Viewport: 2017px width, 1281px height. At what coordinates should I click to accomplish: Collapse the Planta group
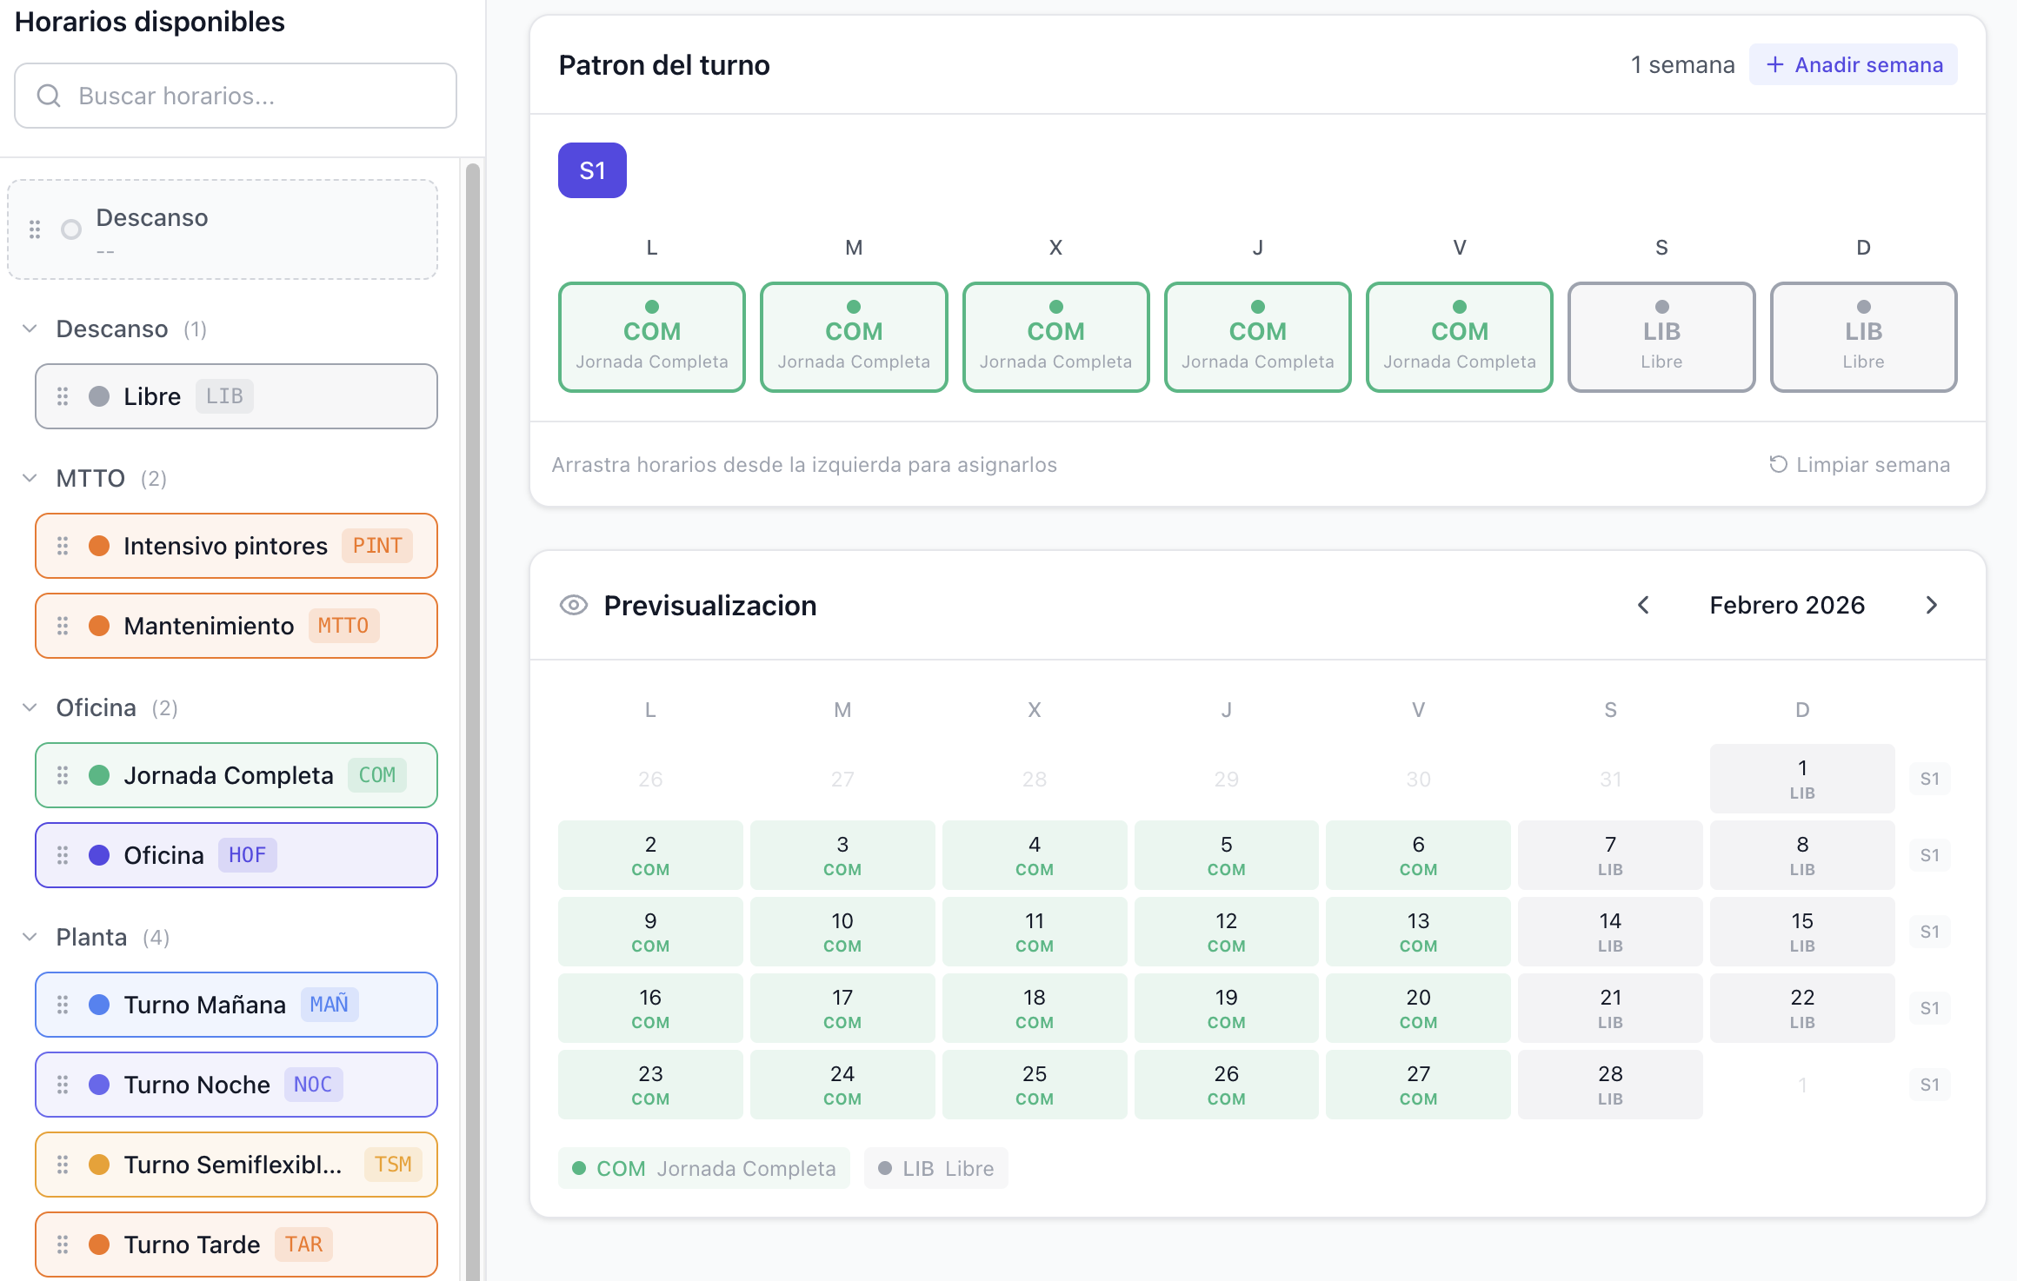click(30, 936)
